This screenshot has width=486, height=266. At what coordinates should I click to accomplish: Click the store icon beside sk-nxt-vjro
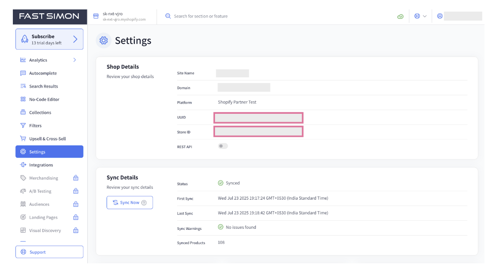pyautogui.click(x=96, y=16)
